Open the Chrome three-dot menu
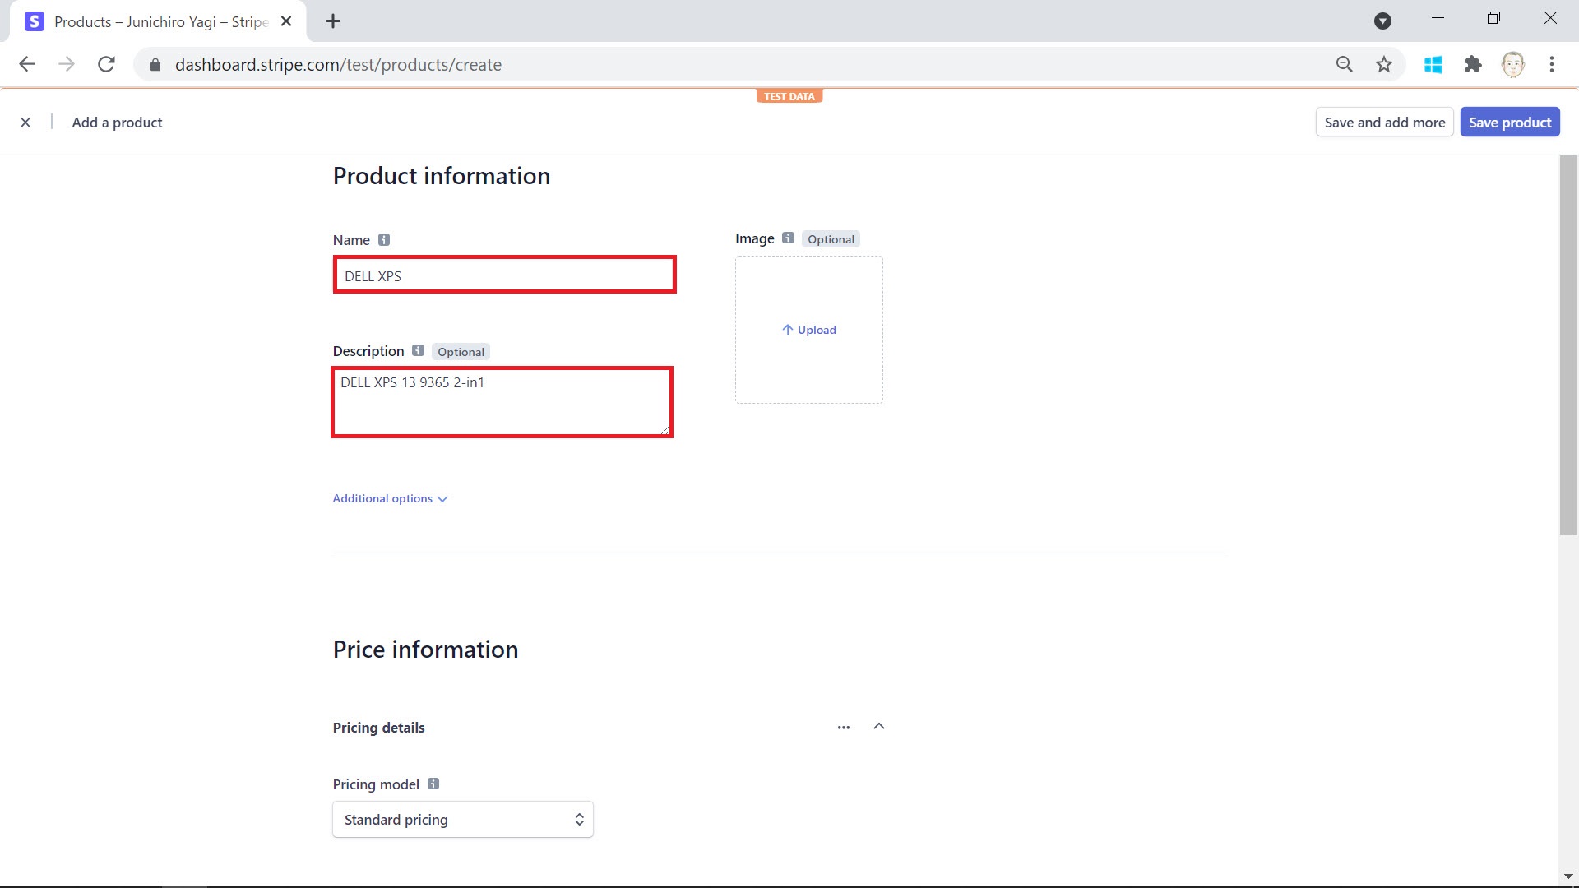This screenshot has width=1579, height=888. [1553, 64]
